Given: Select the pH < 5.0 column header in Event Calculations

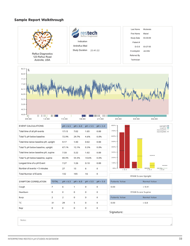Looking at the screenshot, I should (x=101, y=126).
